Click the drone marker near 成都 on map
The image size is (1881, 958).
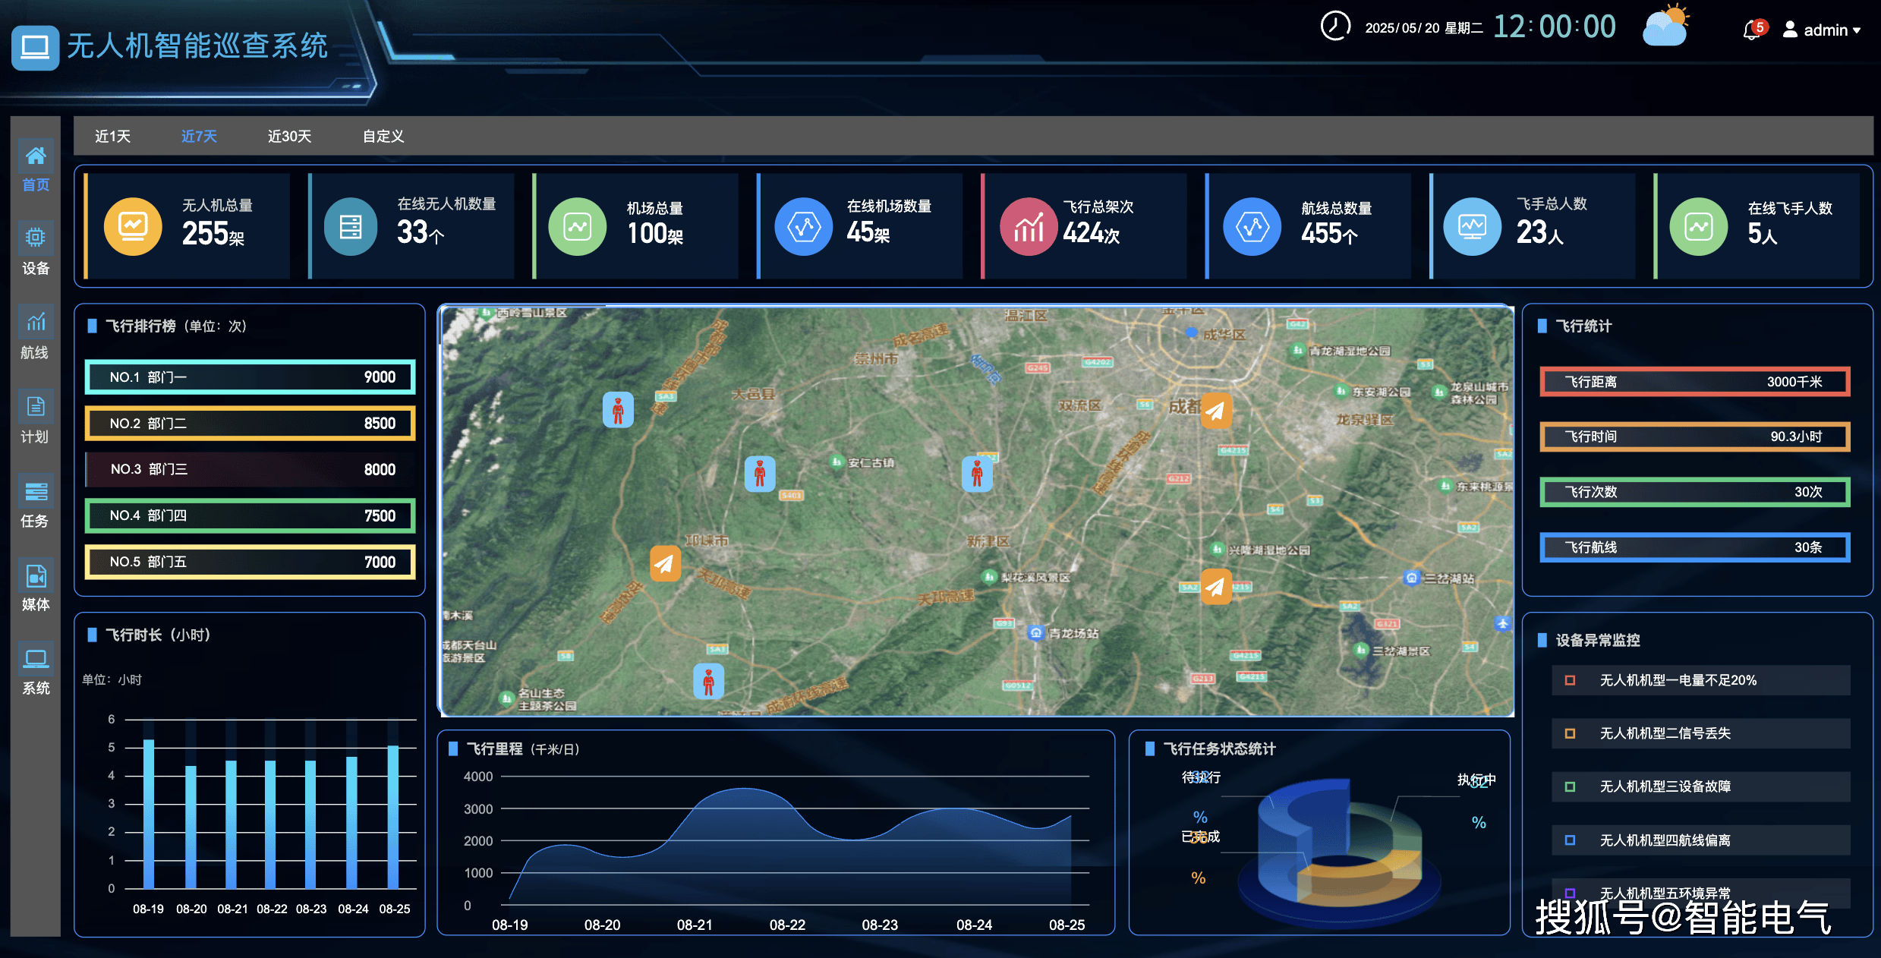pyautogui.click(x=1216, y=411)
